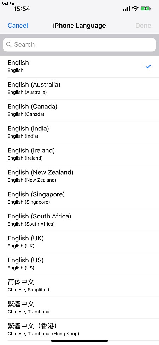Select English (Canada) language
The image size is (159, 345).
(x=79, y=110)
